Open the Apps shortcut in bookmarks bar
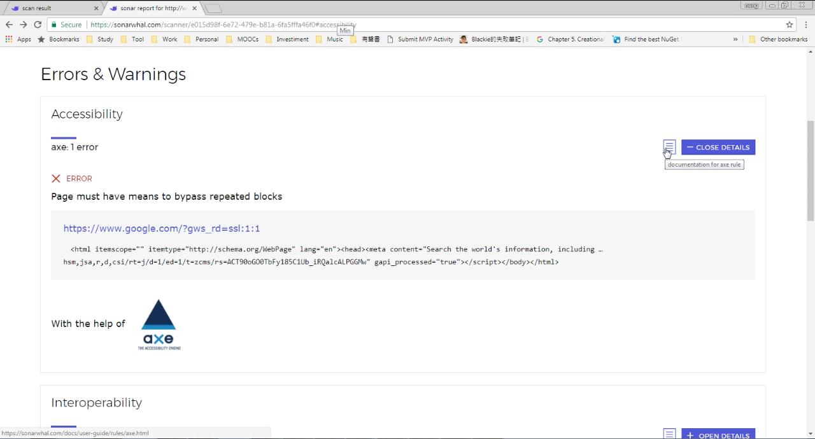 pos(18,39)
